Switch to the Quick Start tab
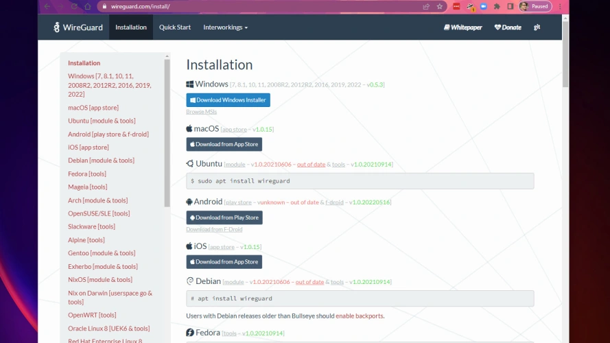 point(175,27)
